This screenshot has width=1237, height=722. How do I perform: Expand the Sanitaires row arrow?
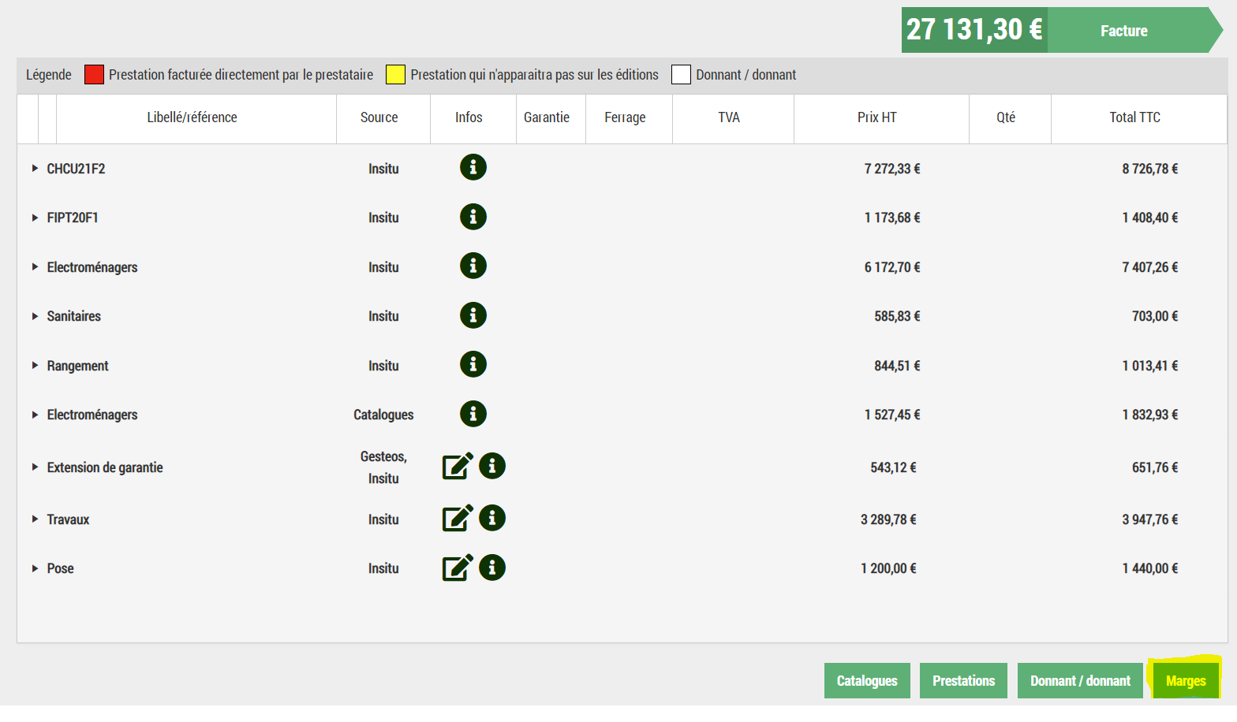pos(35,316)
